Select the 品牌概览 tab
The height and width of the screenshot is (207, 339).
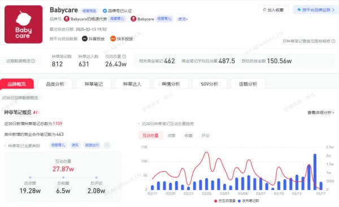(17, 84)
